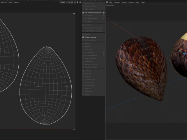187x140 pixels.
Task: Toggle the lock icon beside the Project dropdown
Action: click(75, 2)
